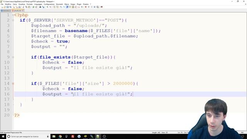The image size is (247, 139).
Task: Open the Windows Start menu
Action: click(3, 136)
